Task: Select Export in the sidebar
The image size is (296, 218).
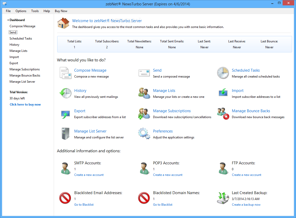Action: (x=14, y=63)
